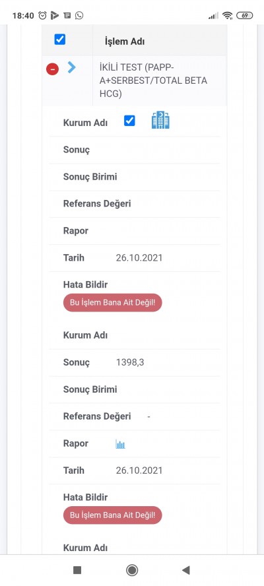The width and height of the screenshot is (264, 586).
Task: Tap the recent apps square button
Action: pos(77,570)
